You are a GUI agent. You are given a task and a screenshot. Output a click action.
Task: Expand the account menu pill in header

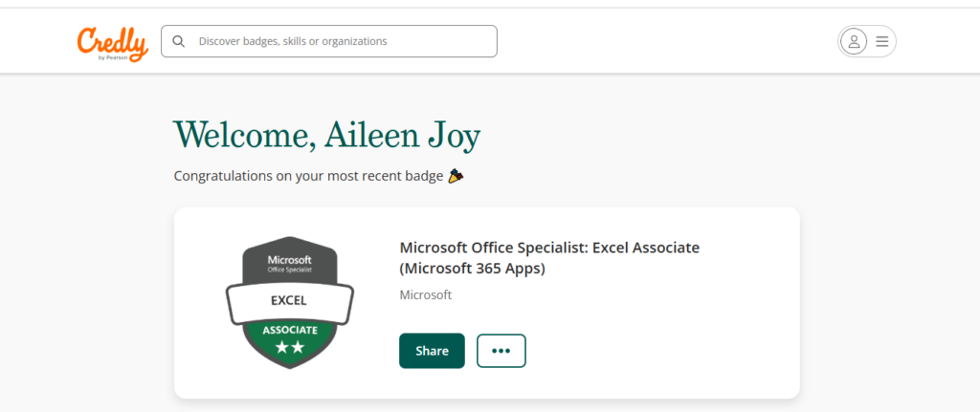pyautogui.click(x=867, y=41)
